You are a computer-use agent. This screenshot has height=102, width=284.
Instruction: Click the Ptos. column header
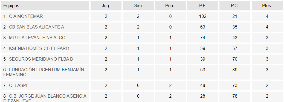point(267,6)
